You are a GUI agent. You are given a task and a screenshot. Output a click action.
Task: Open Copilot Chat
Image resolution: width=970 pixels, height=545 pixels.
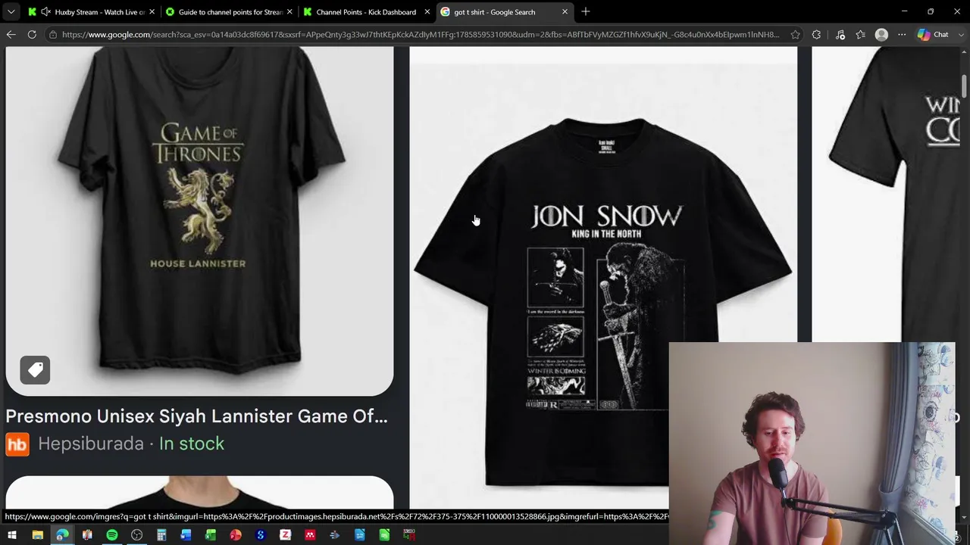click(x=933, y=35)
